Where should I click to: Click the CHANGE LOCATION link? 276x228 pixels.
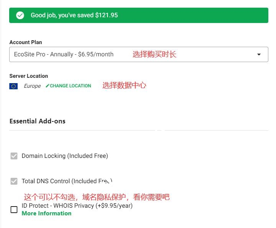pyautogui.click(x=70, y=86)
